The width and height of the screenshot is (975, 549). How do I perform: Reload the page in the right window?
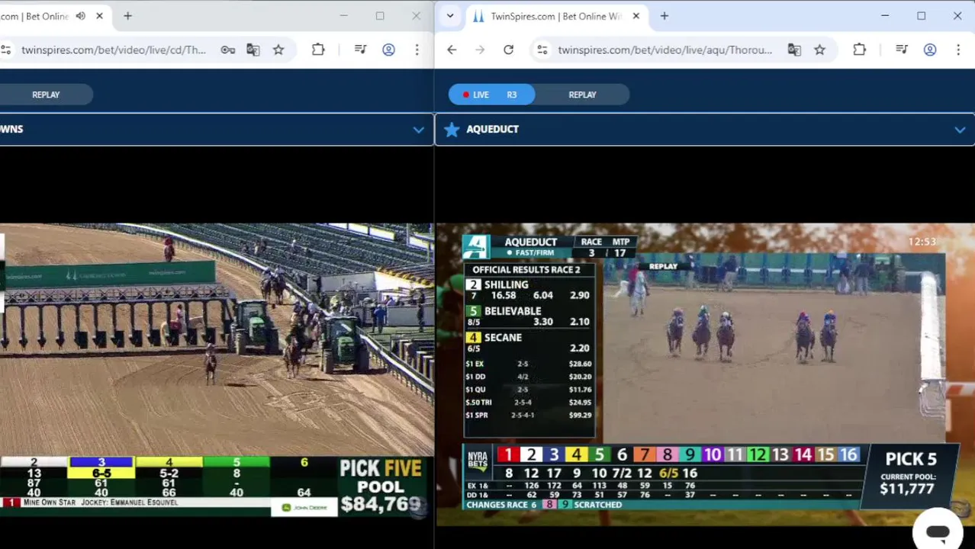508,50
